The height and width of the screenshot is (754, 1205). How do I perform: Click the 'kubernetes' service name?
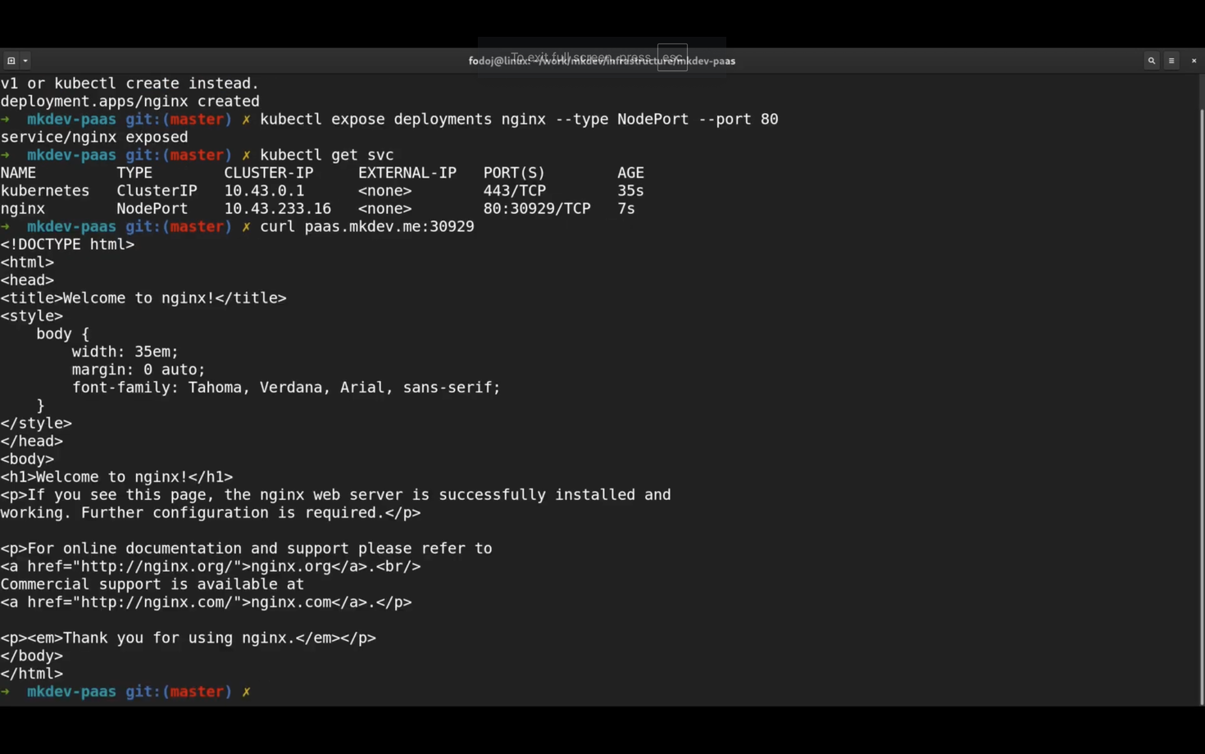pos(45,191)
